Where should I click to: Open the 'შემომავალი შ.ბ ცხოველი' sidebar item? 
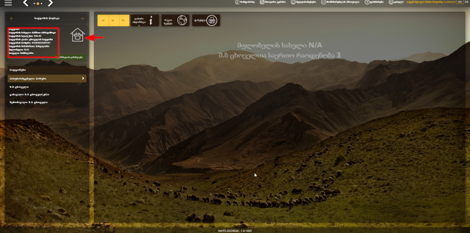pyautogui.click(x=28, y=102)
